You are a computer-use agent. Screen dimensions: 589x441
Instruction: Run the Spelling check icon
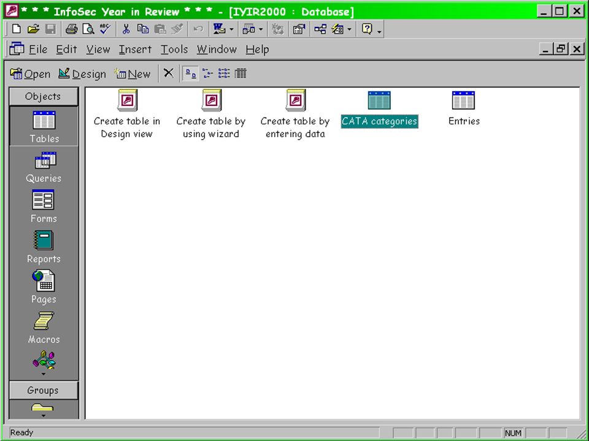pos(105,29)
